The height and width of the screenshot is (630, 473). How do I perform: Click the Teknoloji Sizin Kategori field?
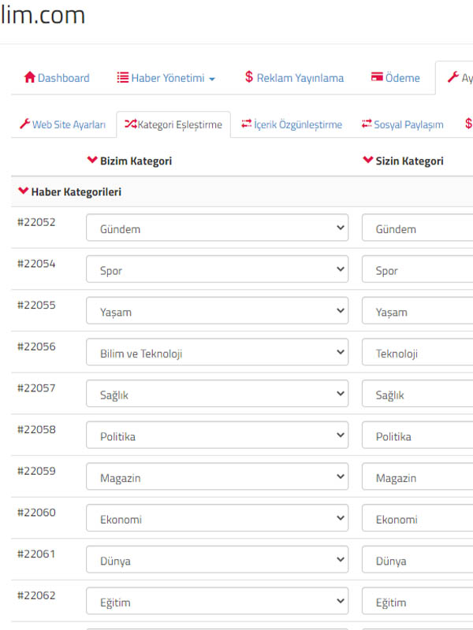point(418,354)
